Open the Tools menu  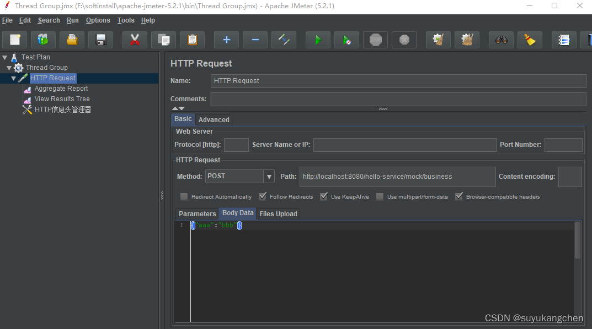[126, 20]
